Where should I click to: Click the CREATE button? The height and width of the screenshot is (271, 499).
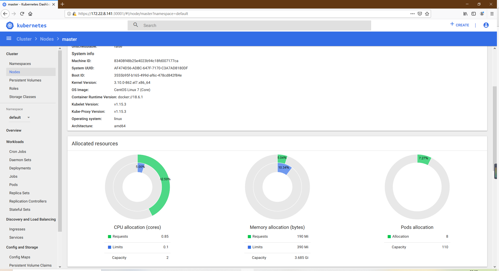(460, 25)
